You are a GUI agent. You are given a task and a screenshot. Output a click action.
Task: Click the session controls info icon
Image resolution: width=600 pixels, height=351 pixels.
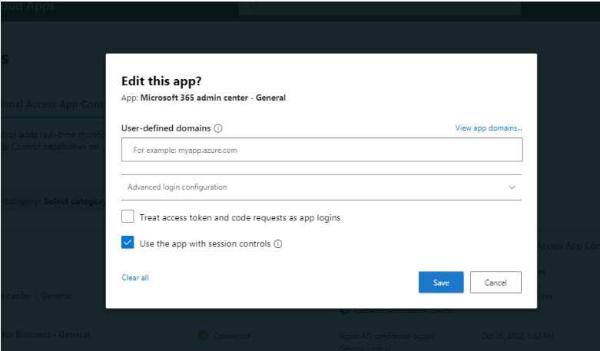click(x=278, y=244)
